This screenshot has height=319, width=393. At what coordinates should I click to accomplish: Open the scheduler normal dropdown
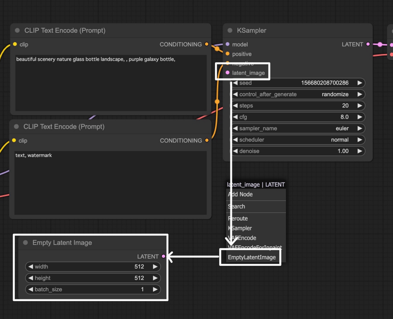(x=298, y=140)
